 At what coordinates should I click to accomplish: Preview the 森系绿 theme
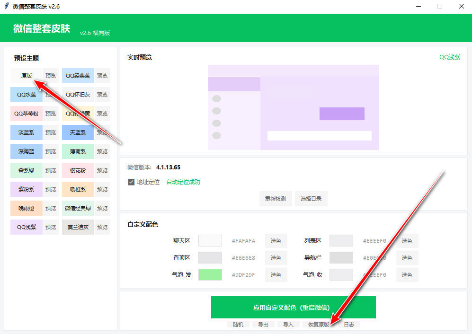(x=51, y=170)
